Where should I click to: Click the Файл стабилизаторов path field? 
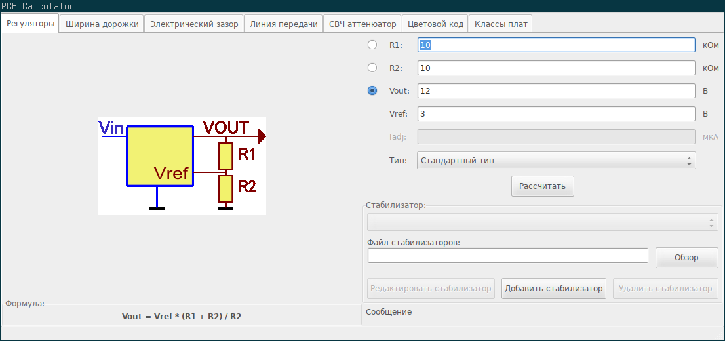coord(507,256)
